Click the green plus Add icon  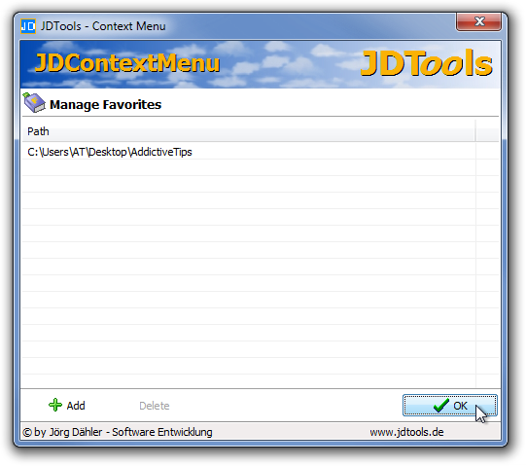55,406
